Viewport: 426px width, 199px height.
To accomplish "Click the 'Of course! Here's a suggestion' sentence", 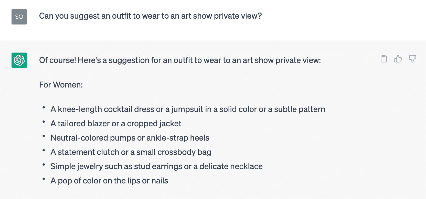I will 180,60.
